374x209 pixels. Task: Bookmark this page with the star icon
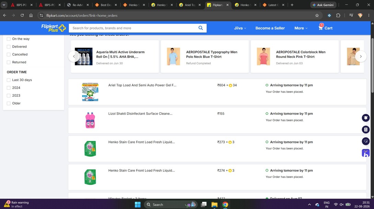click(317, 15)
